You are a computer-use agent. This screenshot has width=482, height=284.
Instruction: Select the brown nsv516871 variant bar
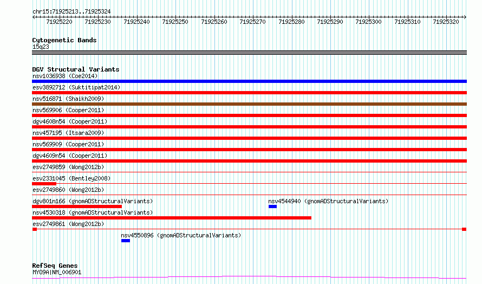[x=249, y=104]
